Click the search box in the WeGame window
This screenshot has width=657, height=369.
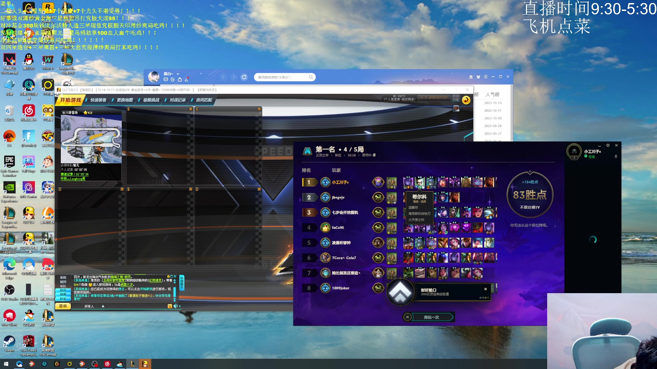point(284,77)
